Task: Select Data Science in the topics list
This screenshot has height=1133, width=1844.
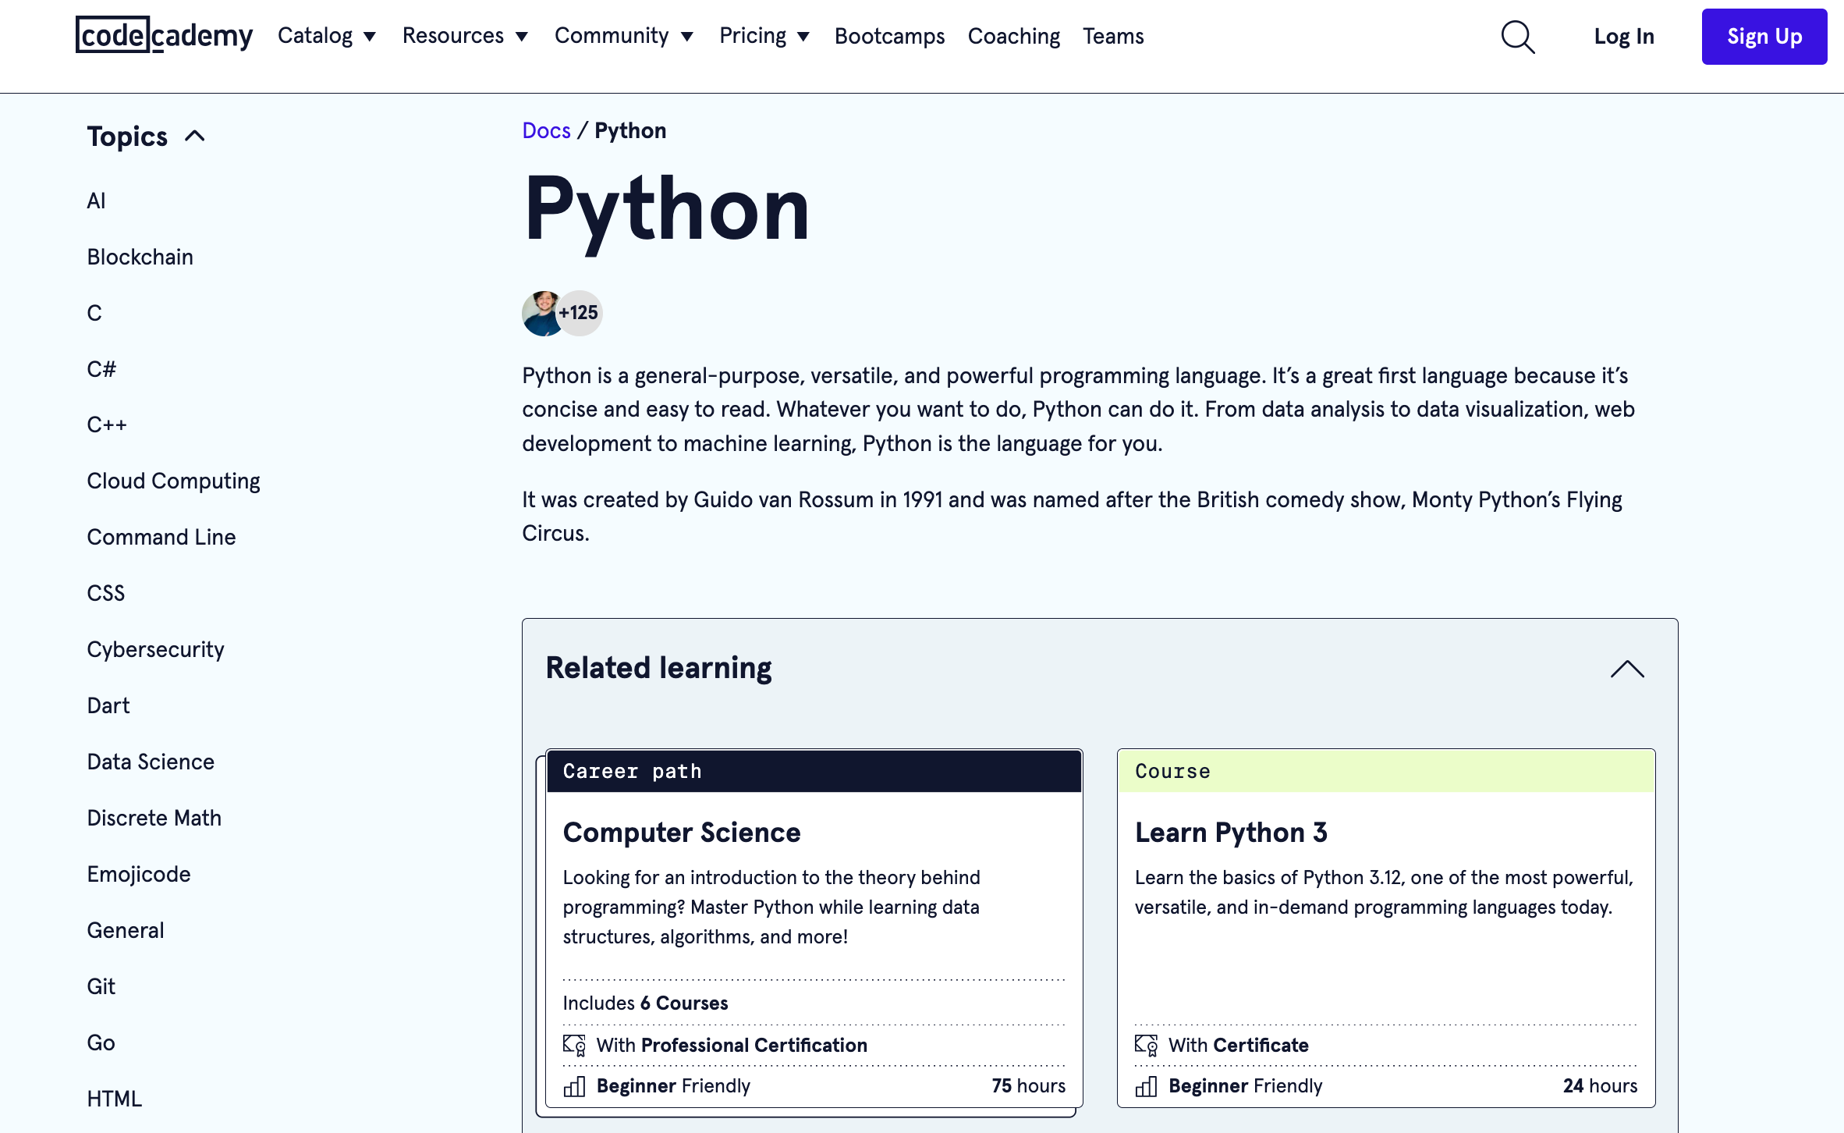Action: tap(151, 762)
